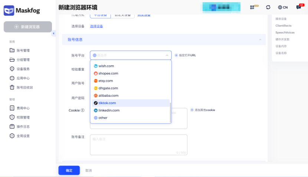The width and height of the screenshot is (308, 177).
Task: Click the 确定 confirm button
Action: pos(69,170)
